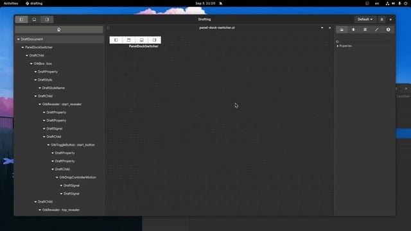Select the document tab icon in left sidebar
This screenshot has width=411, height=231.
tap(58, 30)
